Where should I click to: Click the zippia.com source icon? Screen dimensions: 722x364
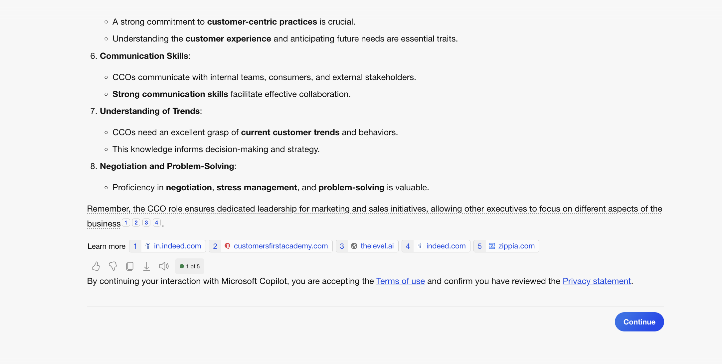coord(492,246)
